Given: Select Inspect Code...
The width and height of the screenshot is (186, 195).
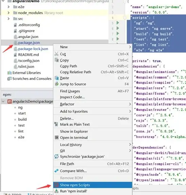Looking at the screenshot, I should point(93,97).
